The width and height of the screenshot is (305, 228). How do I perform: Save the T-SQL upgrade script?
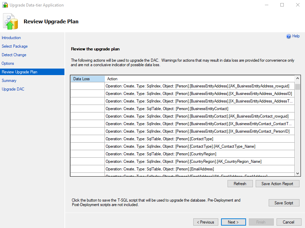pos(284,203)
